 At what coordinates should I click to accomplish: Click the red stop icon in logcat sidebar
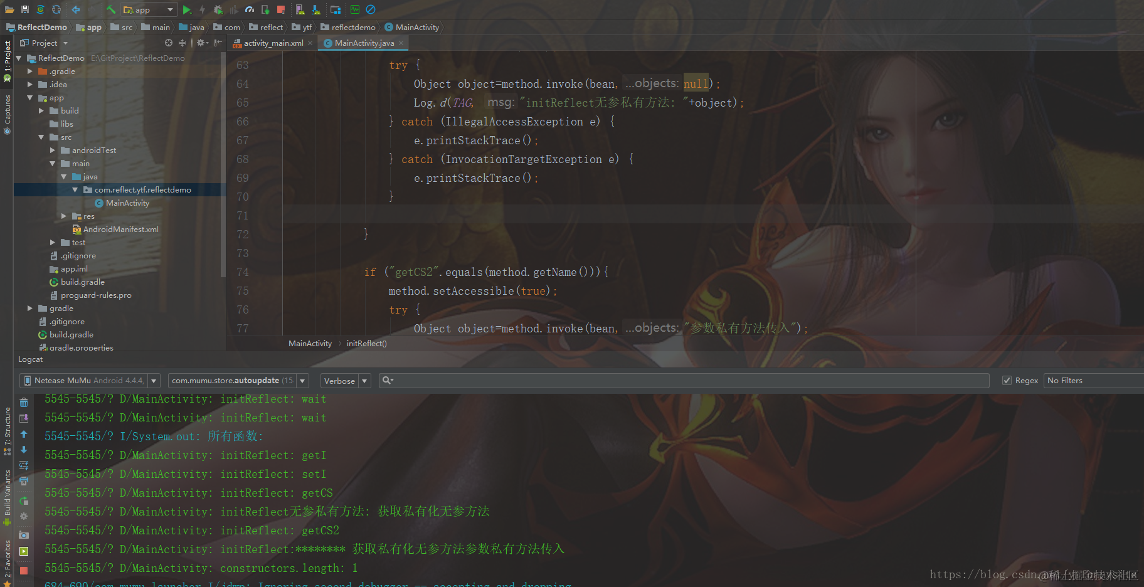(24, 571)
